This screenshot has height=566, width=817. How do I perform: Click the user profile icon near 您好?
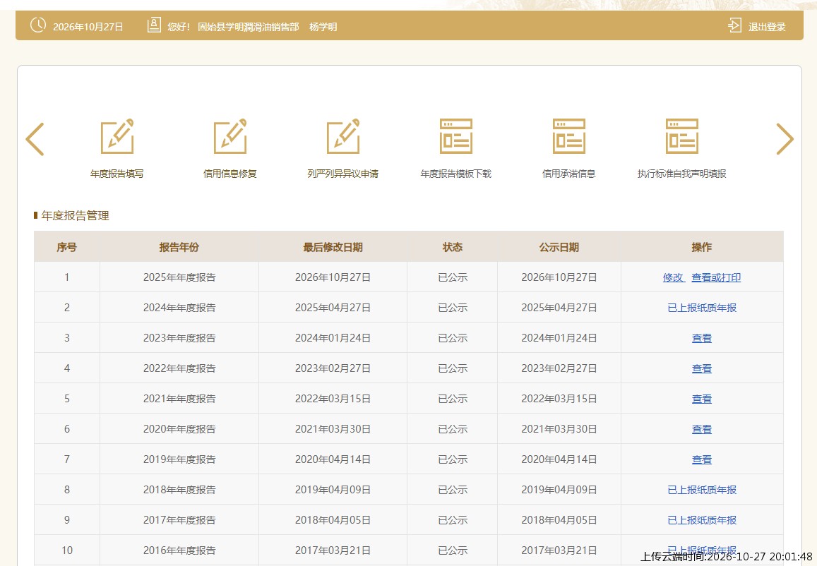point(154,25)
